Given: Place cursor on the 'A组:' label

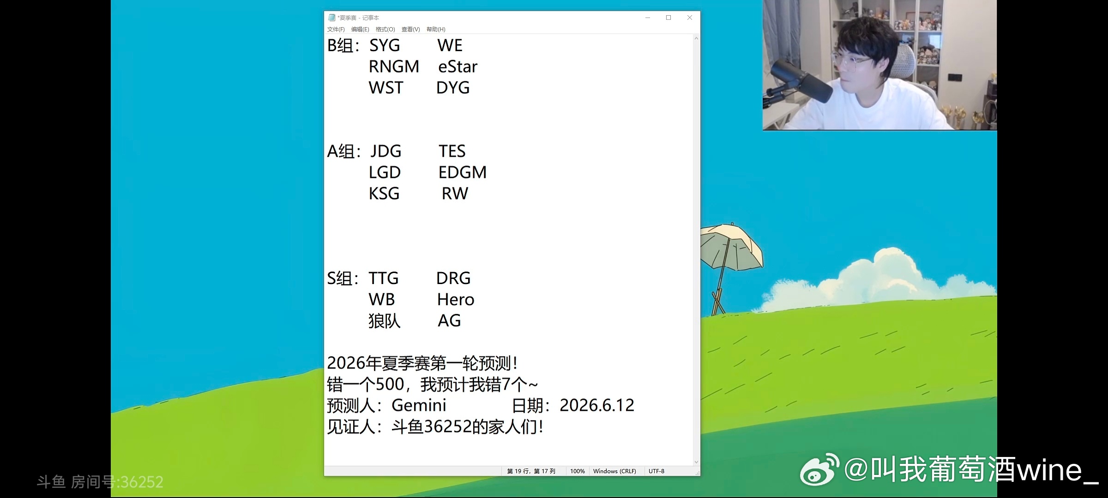Looking at the screenshot, I should (x=344, y=151).
